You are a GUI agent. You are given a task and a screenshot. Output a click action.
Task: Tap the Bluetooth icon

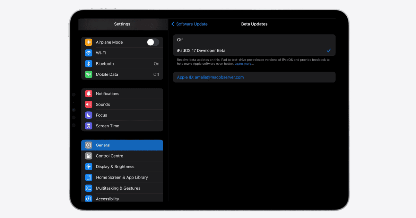(89, 64)
